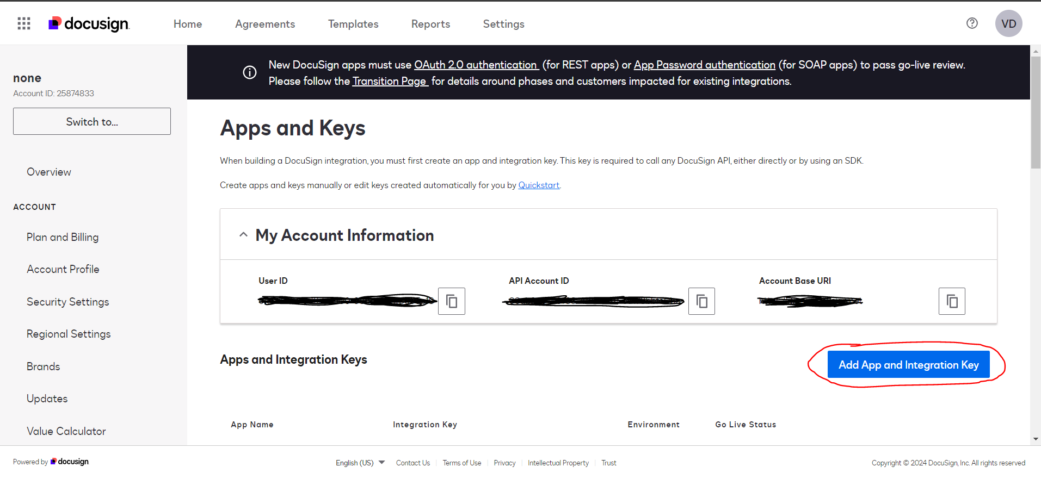Copy the Account Base URI value

click(x=952, y=301)
